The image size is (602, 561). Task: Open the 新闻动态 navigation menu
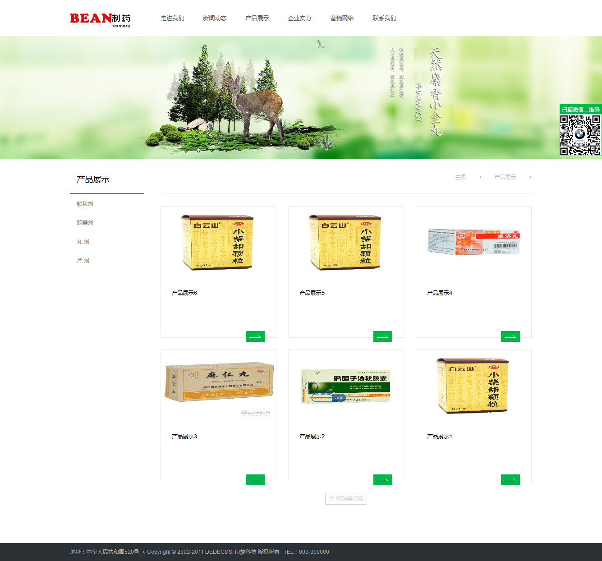coord(215,18)
